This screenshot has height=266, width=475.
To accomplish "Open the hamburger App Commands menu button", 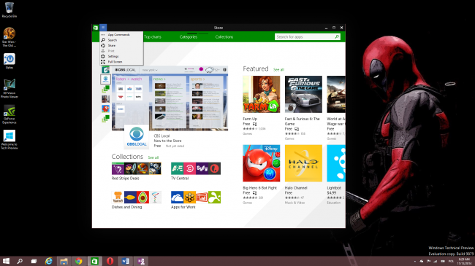I will (103, 28).
